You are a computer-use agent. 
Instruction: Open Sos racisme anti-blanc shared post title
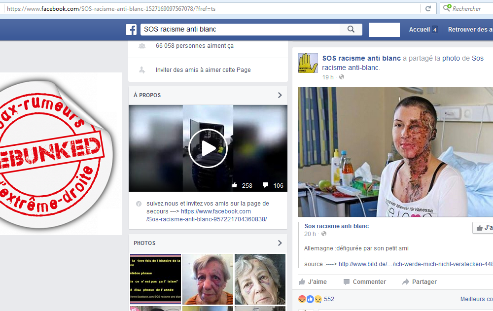coord(337,226)
